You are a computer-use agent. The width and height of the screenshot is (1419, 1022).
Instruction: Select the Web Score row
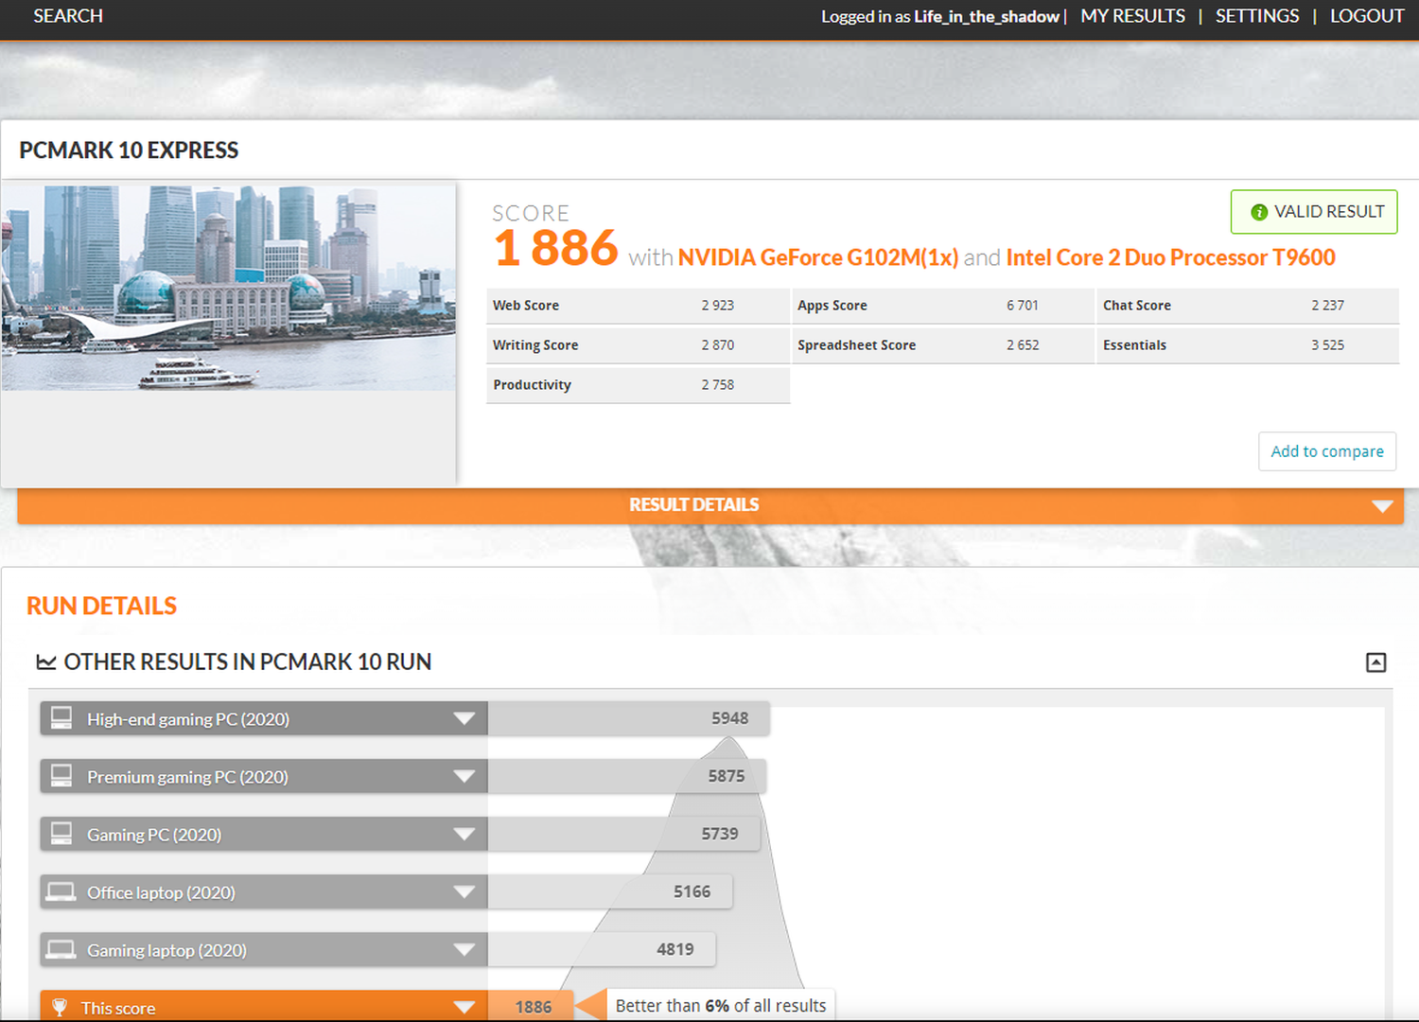pos(638,306)
